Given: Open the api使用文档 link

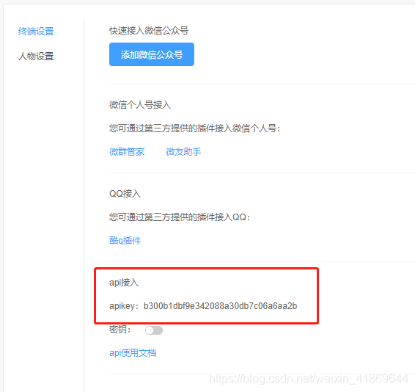Looking at the screenshot, I should pyautogui.click(x=133, y=353).
